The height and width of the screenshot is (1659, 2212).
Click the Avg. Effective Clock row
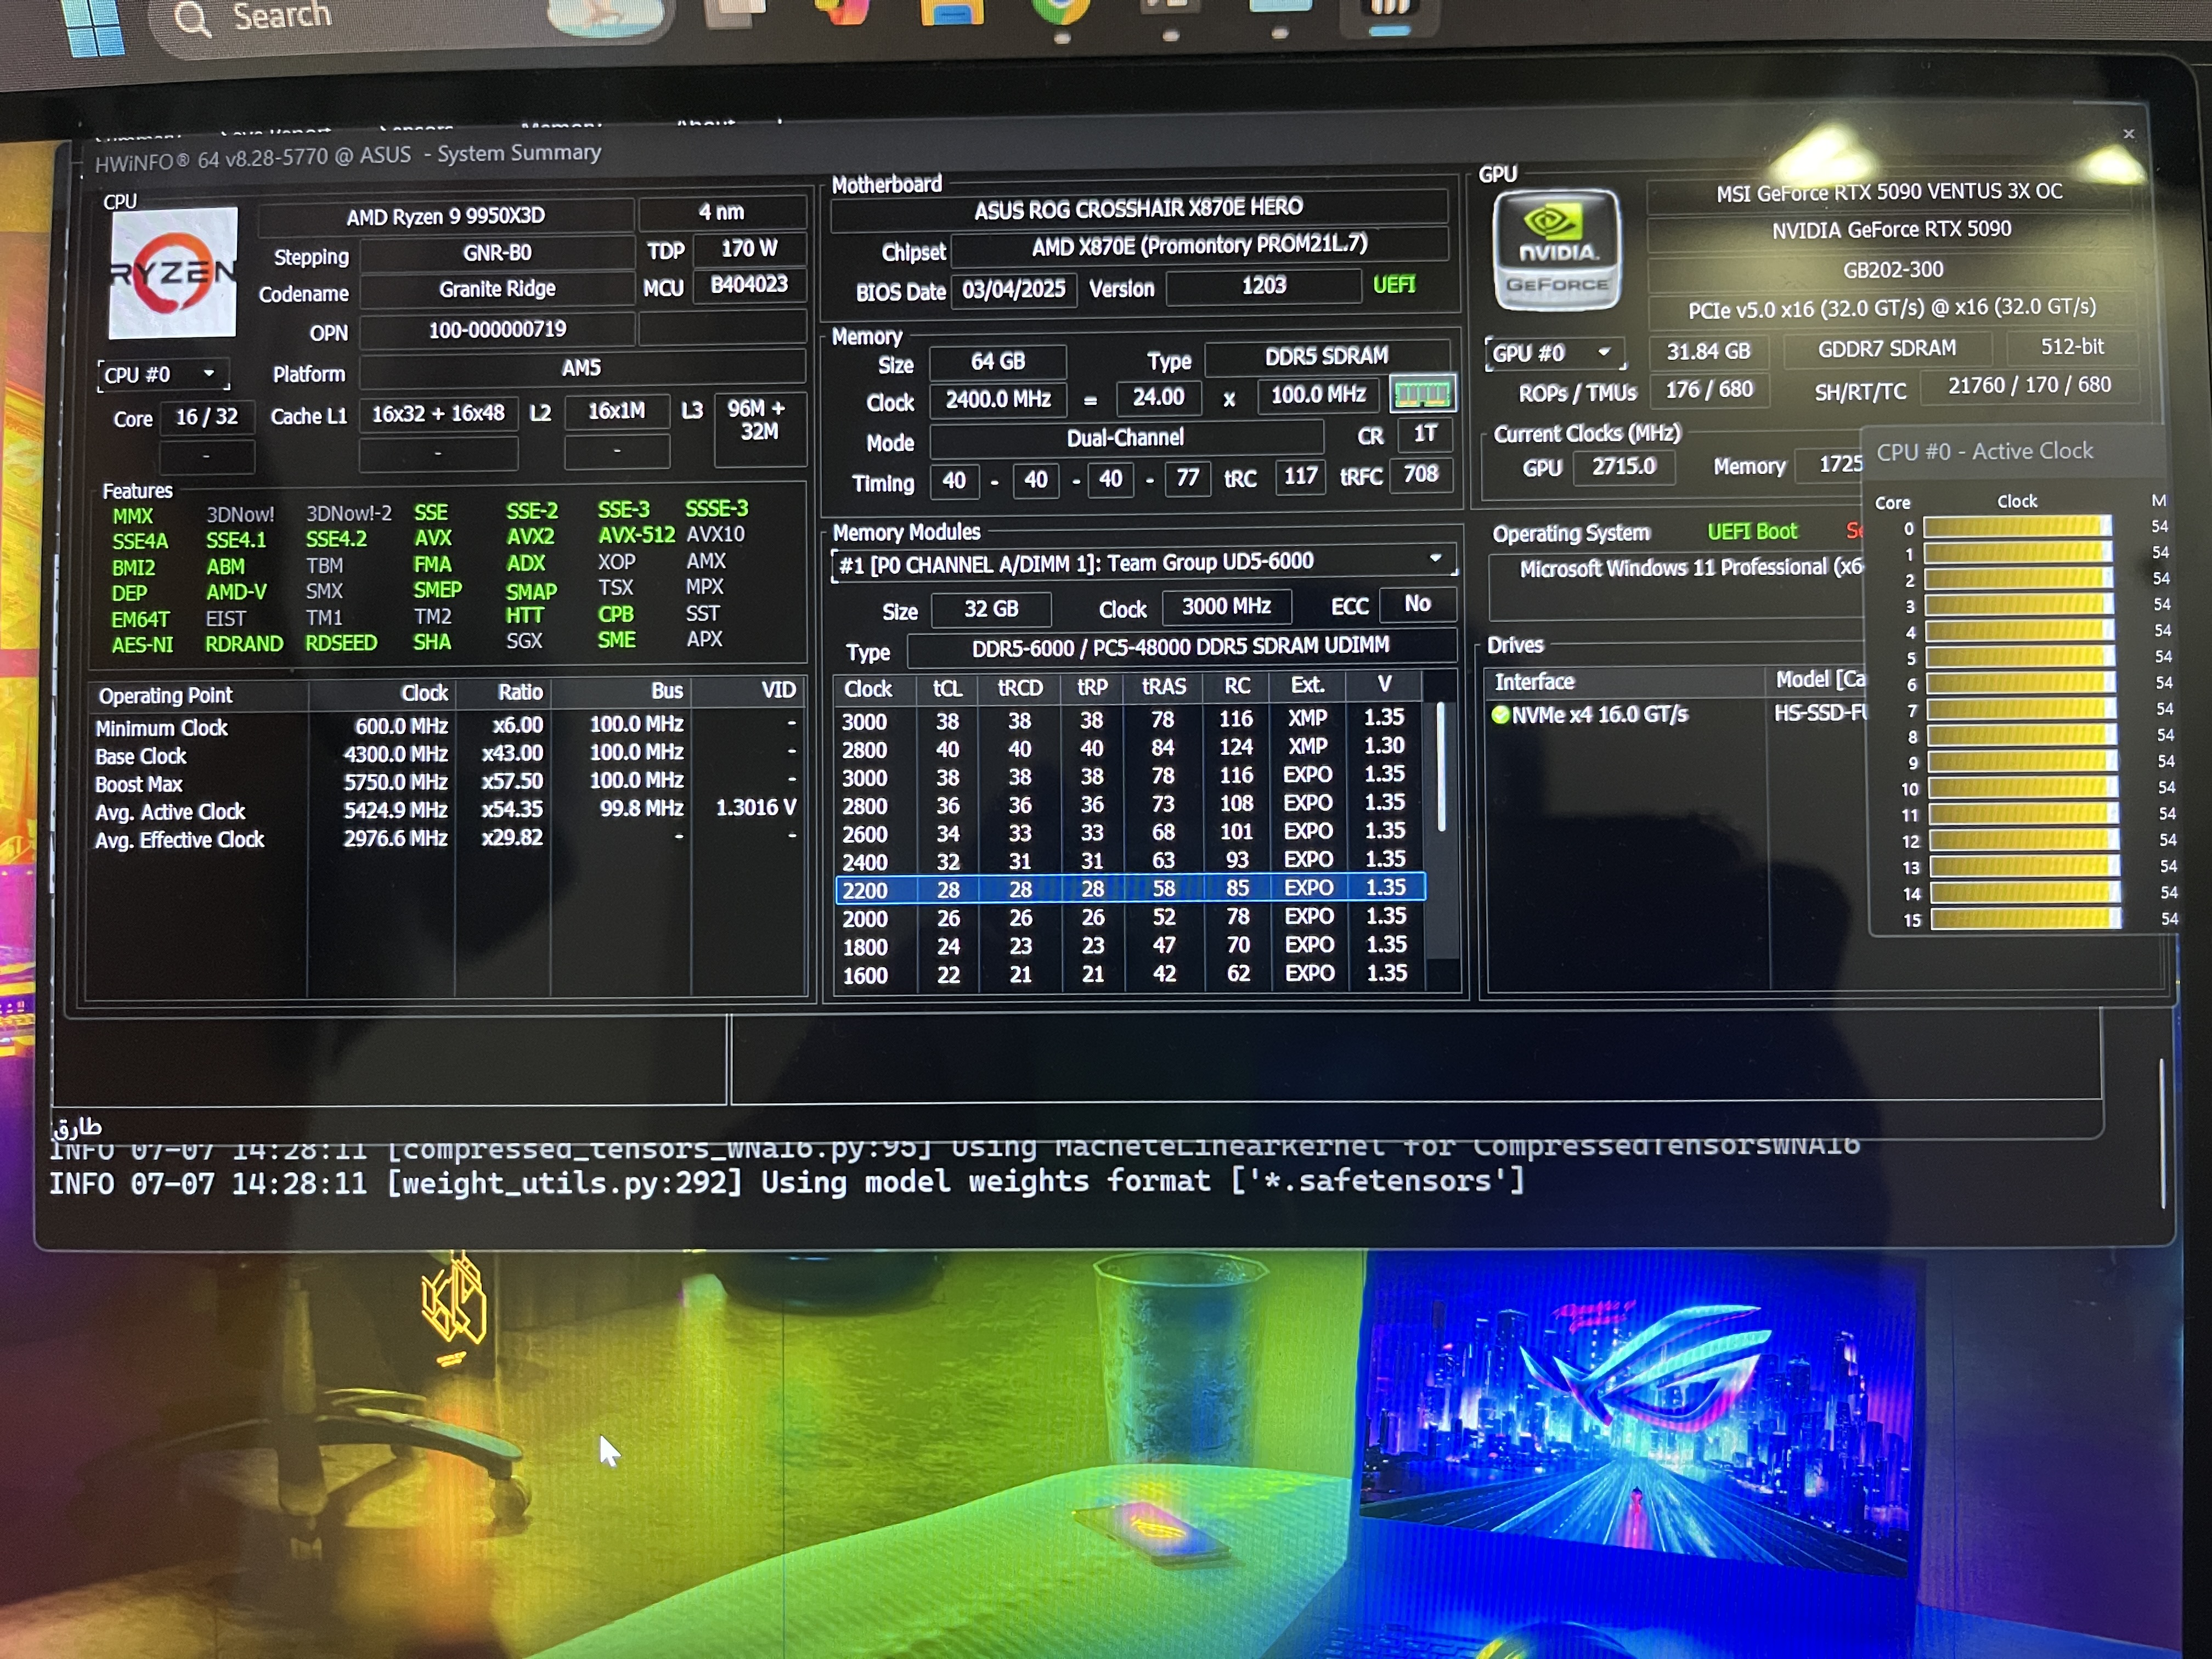(446, 839)
